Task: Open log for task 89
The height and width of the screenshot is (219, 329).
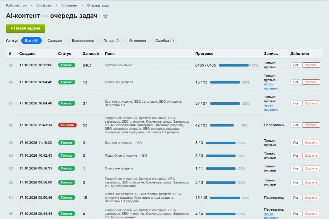Action: (x=296, y=65)
